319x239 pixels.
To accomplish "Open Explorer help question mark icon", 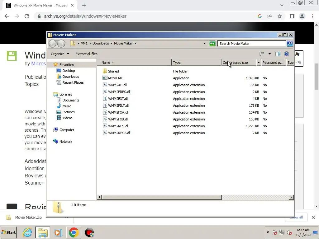I will click(x=287, y=54).
